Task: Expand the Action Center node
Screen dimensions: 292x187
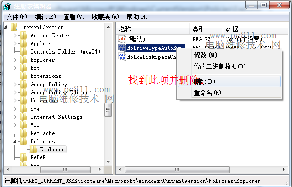Action: pyautogui.click(x=15, y=35)
